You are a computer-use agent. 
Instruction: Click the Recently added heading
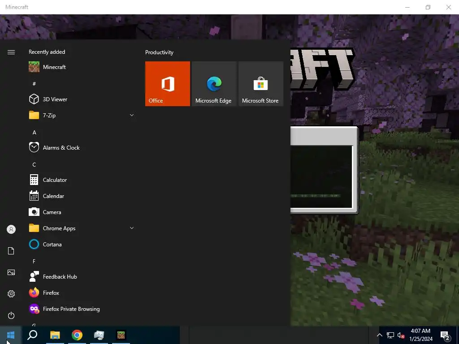pyautogui.click(x=47, y=52)
